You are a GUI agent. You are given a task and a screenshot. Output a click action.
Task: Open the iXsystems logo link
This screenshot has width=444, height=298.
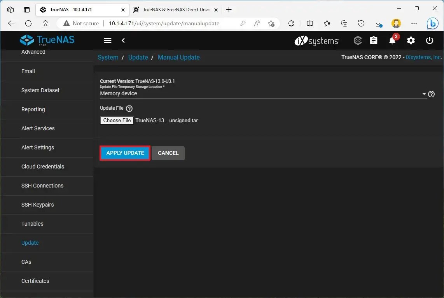[x=316, y=40]
